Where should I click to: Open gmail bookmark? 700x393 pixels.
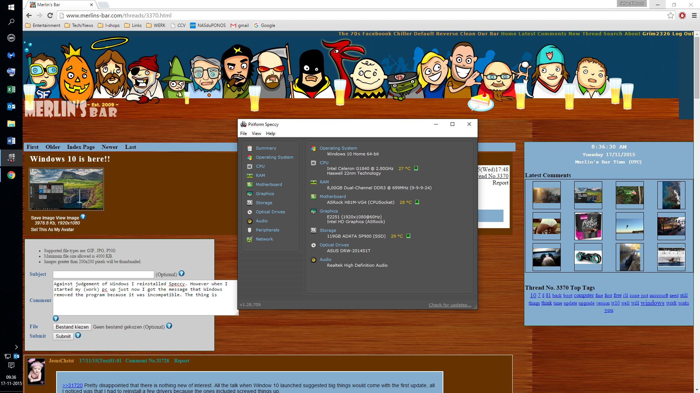(240, 25)
